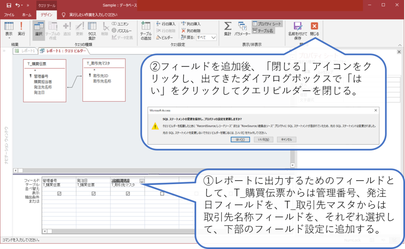Close the property sheet pane with its X
Image resolution: width=405 pixels, height=249 pixels.
coord(399,52)
